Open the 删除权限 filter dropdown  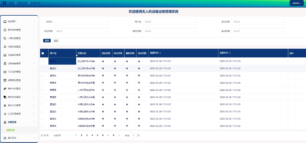(x=170, y=31)
